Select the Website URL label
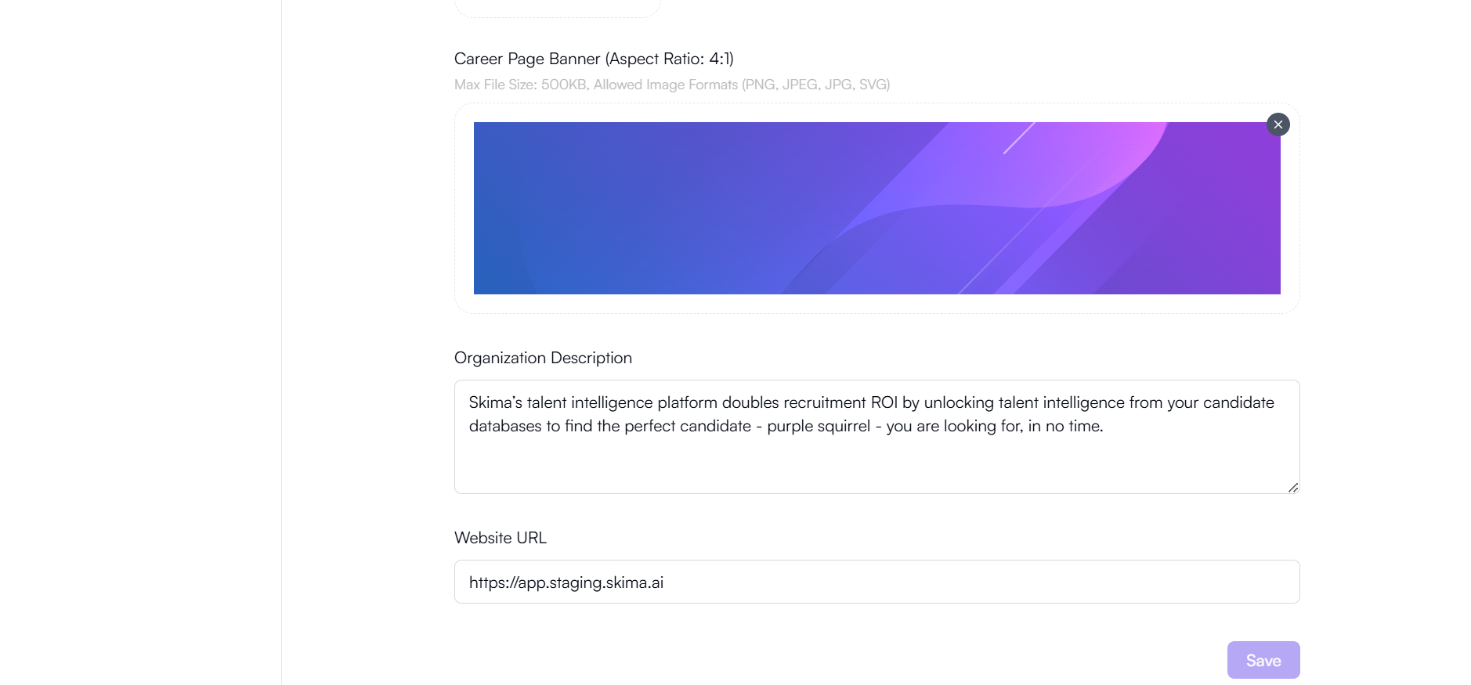1471x685 pixels. coord(501,538)
